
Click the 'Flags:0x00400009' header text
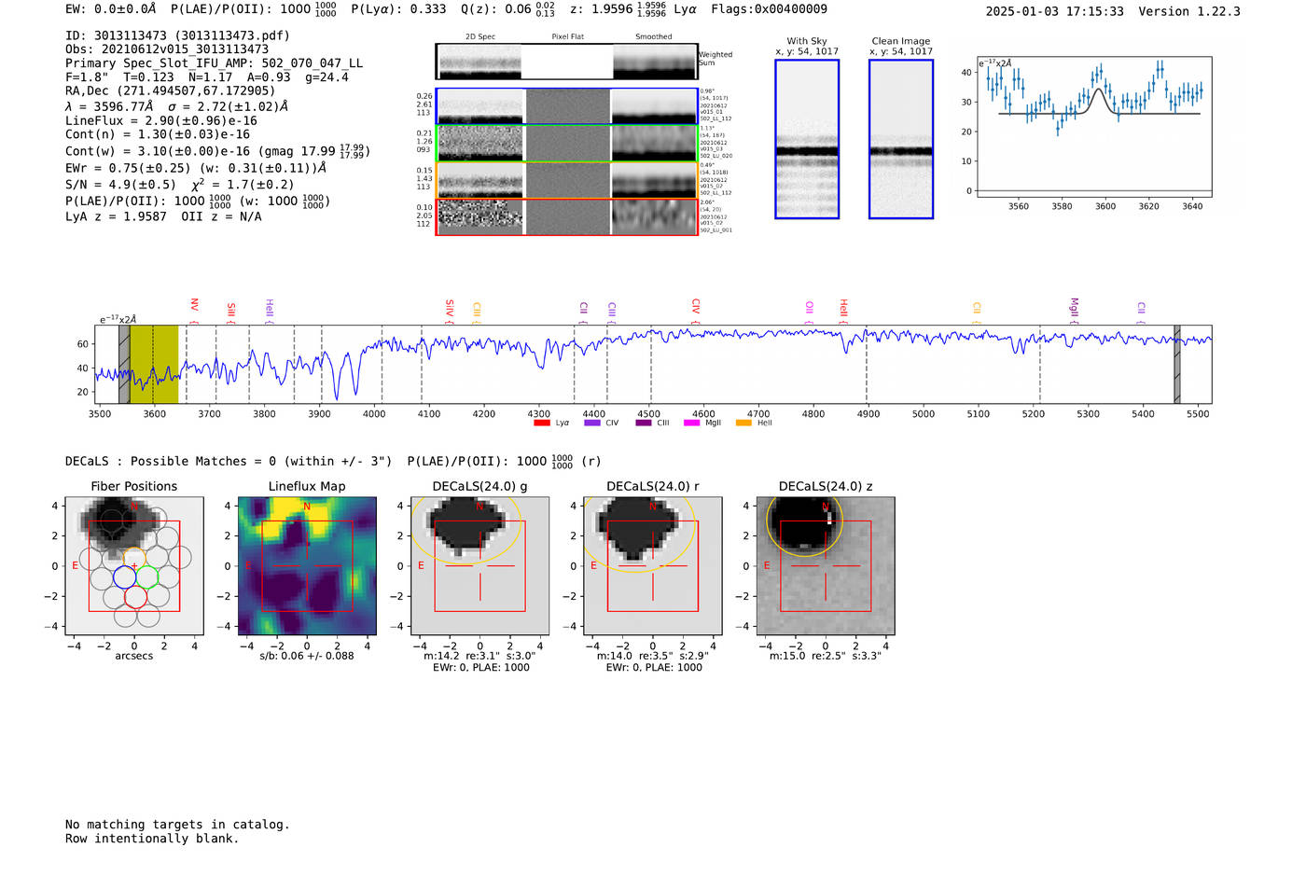coord(770,9)
